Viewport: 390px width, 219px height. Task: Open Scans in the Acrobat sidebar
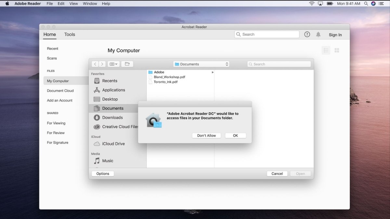click(52, 58)
